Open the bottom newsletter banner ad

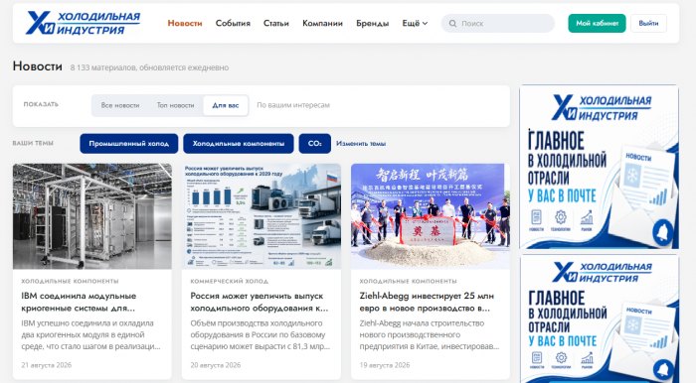pos(599,319)
